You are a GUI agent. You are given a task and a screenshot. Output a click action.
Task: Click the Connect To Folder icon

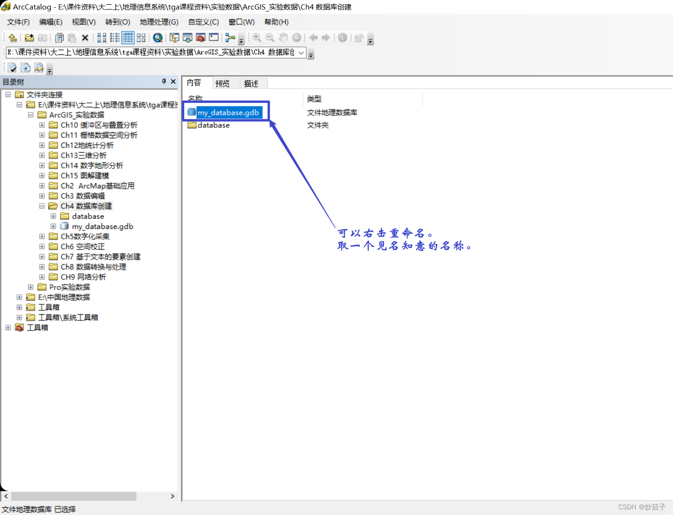(29, 38)
